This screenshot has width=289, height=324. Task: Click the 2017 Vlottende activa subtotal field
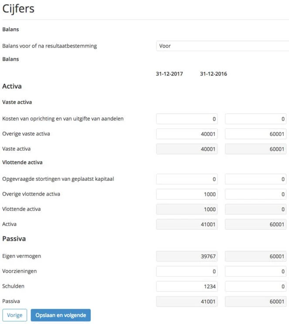pyautogui.click(x=187, y=209)
